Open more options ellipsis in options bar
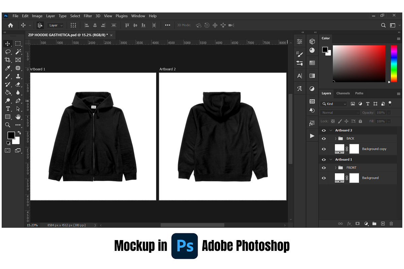The height and width of the screenshot is (269, 404). (168, 25)
